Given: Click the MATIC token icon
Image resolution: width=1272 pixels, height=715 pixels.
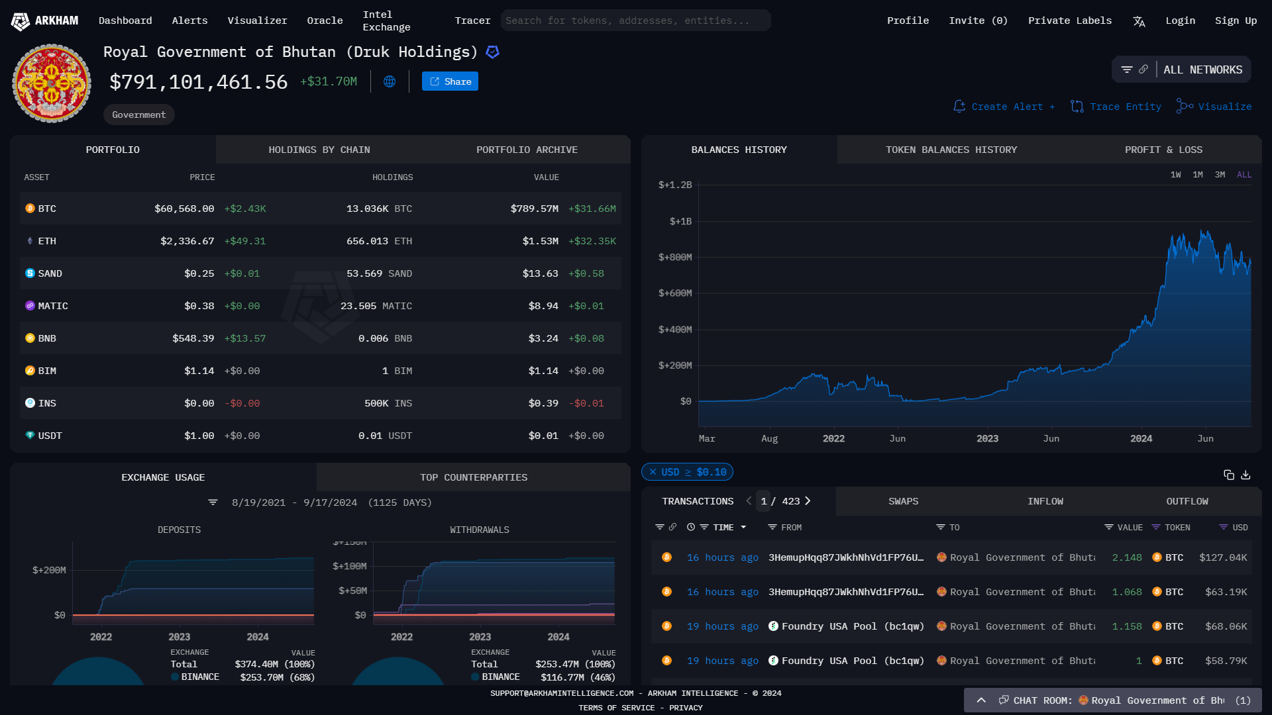Looking at the screenshot, I should (30, 306).
